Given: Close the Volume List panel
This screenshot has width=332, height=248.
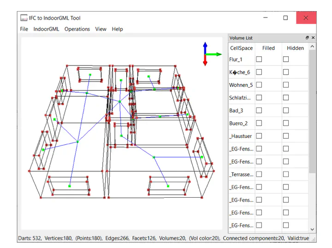Looking at the screenshot, I should coord(313,38).
